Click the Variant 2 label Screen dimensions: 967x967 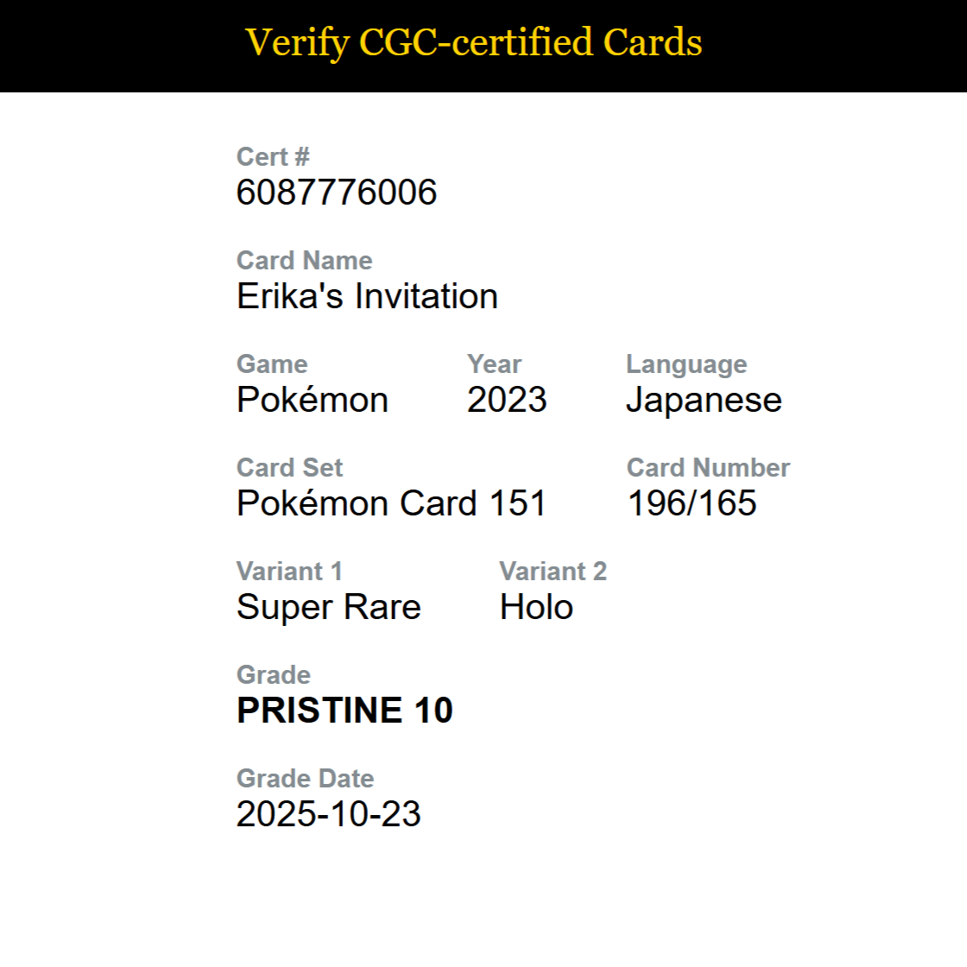click(553, 571)
